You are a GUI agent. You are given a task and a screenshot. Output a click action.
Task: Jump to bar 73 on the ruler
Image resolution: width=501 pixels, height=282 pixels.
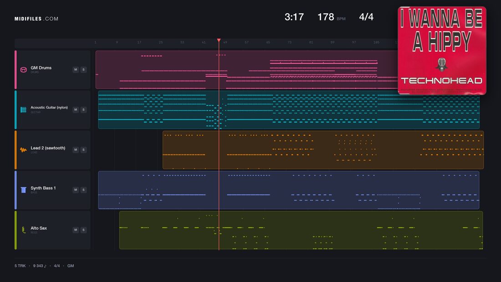289,42
